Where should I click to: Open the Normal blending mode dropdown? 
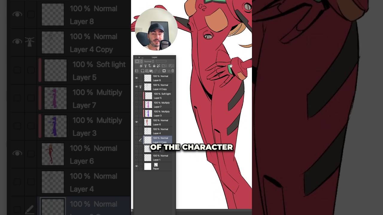(x=149, y=62)
